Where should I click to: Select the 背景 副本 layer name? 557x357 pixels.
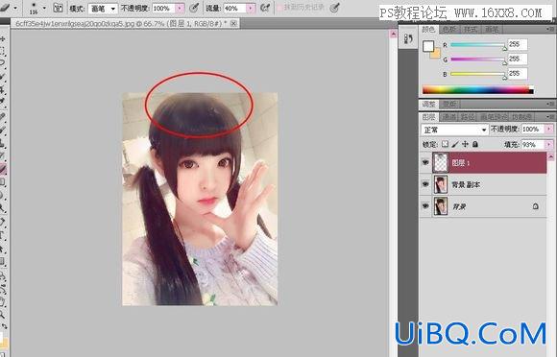point(466,184)
